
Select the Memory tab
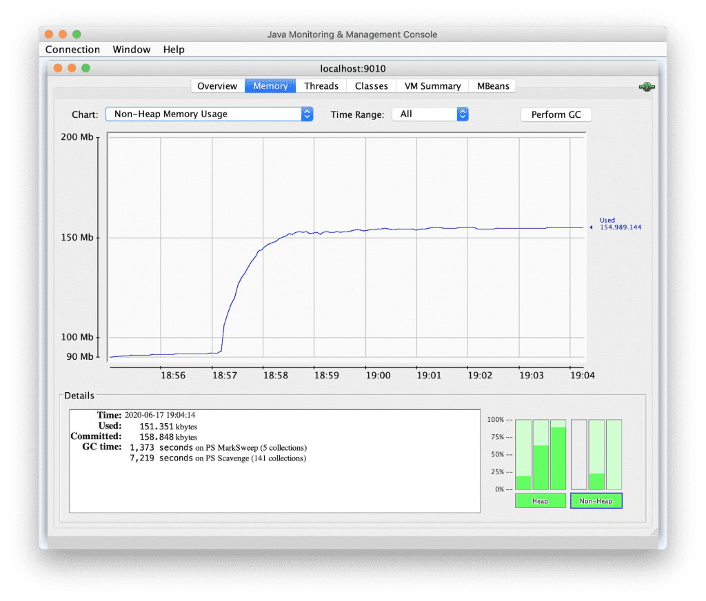(x=270, y=86)
